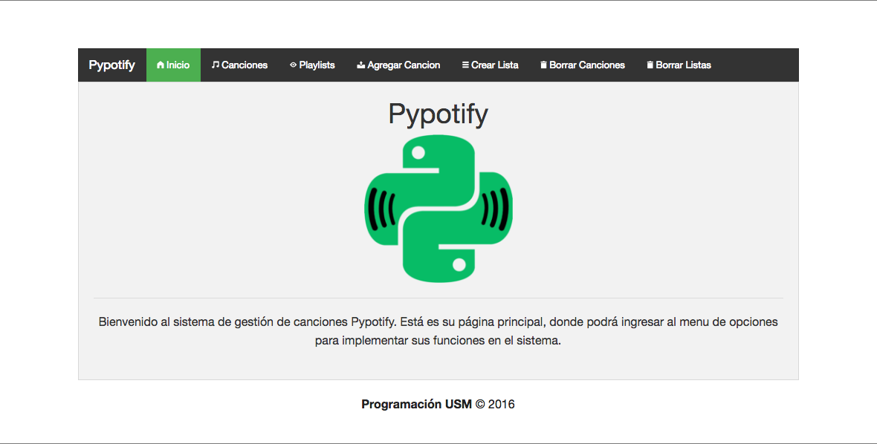Click the © 2016 footer text

(x=496, y=405)
